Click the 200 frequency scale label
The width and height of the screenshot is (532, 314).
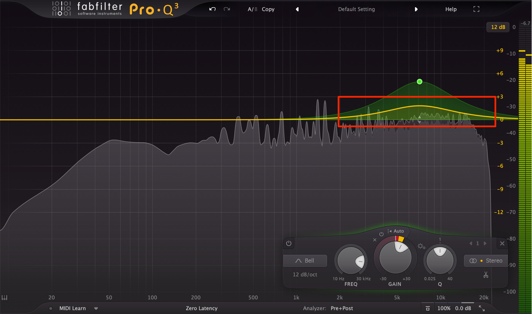(195, 298)
